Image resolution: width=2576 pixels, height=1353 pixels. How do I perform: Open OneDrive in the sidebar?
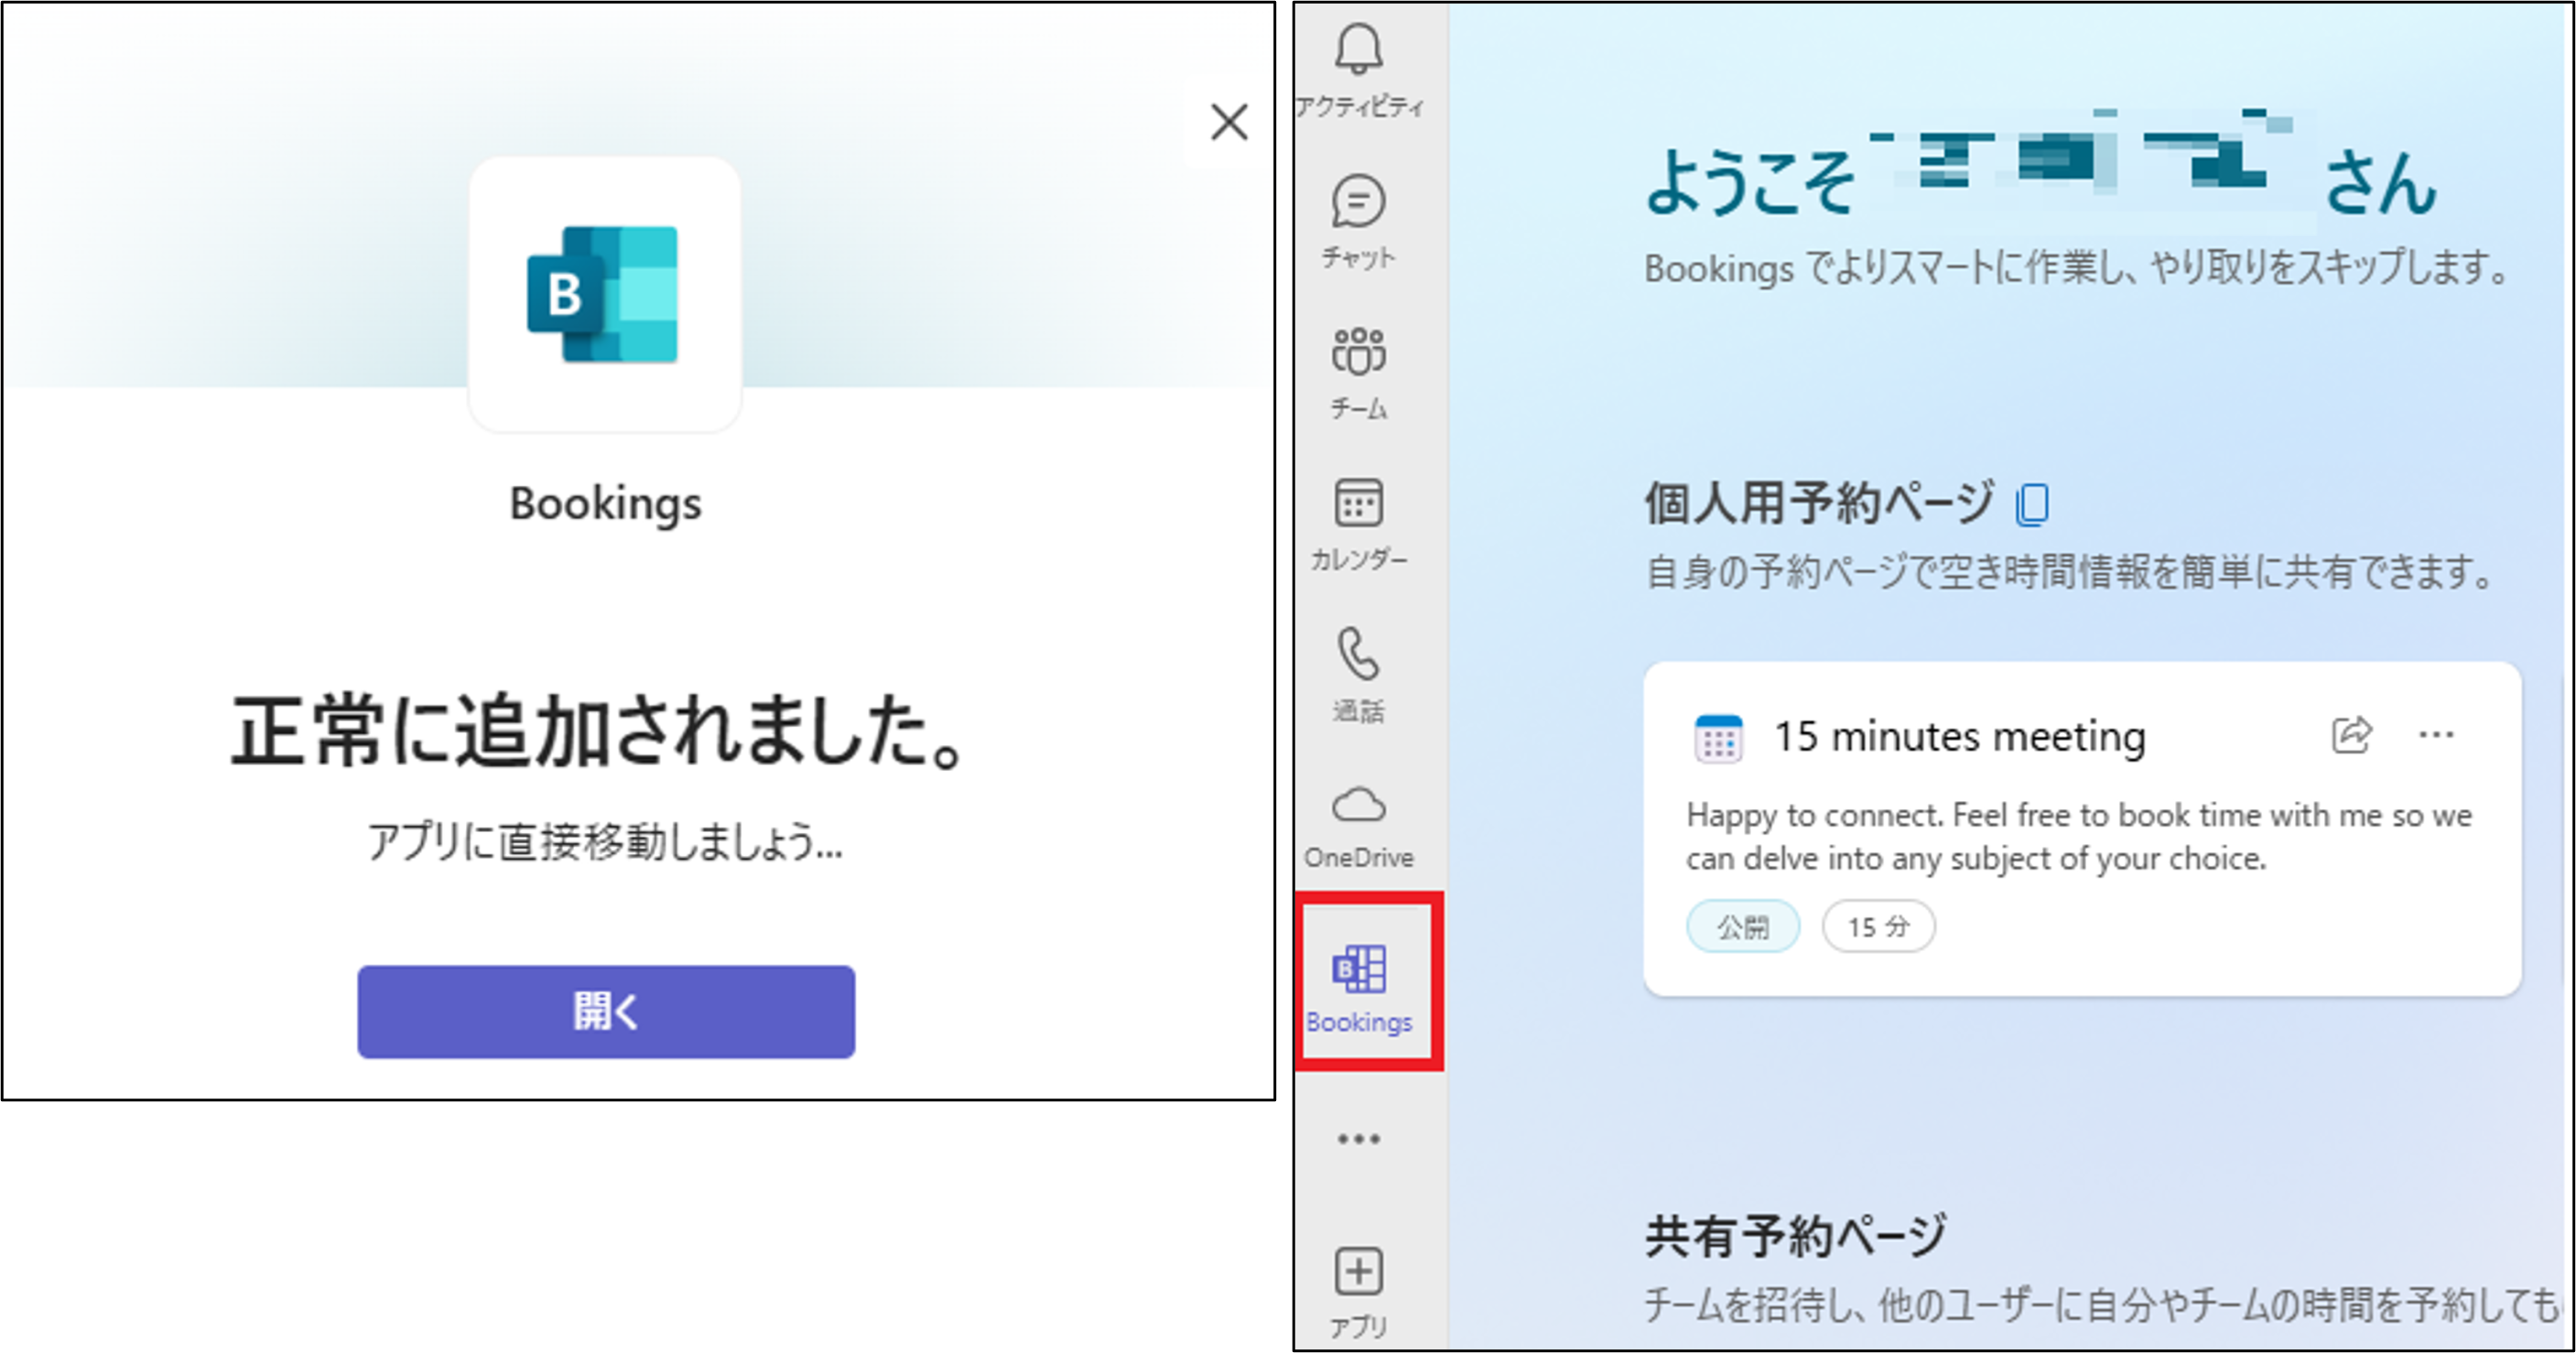(x=1359, y=827)
